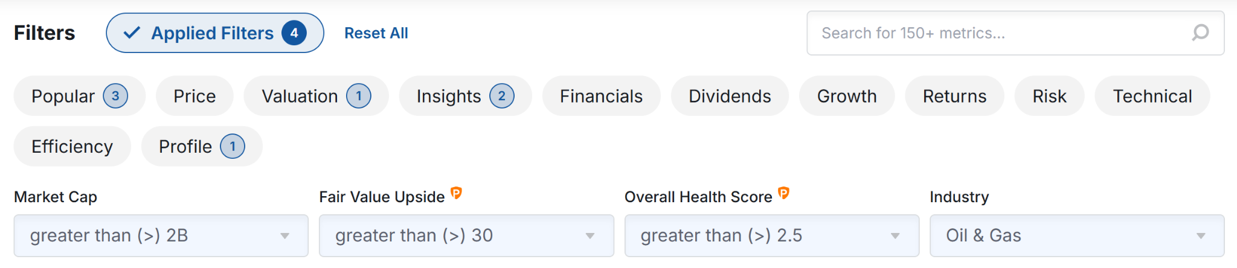Click the Applied Filters count badge
Image resolution: width=1237 pixels, height=268 pixels.
(294, 33)
